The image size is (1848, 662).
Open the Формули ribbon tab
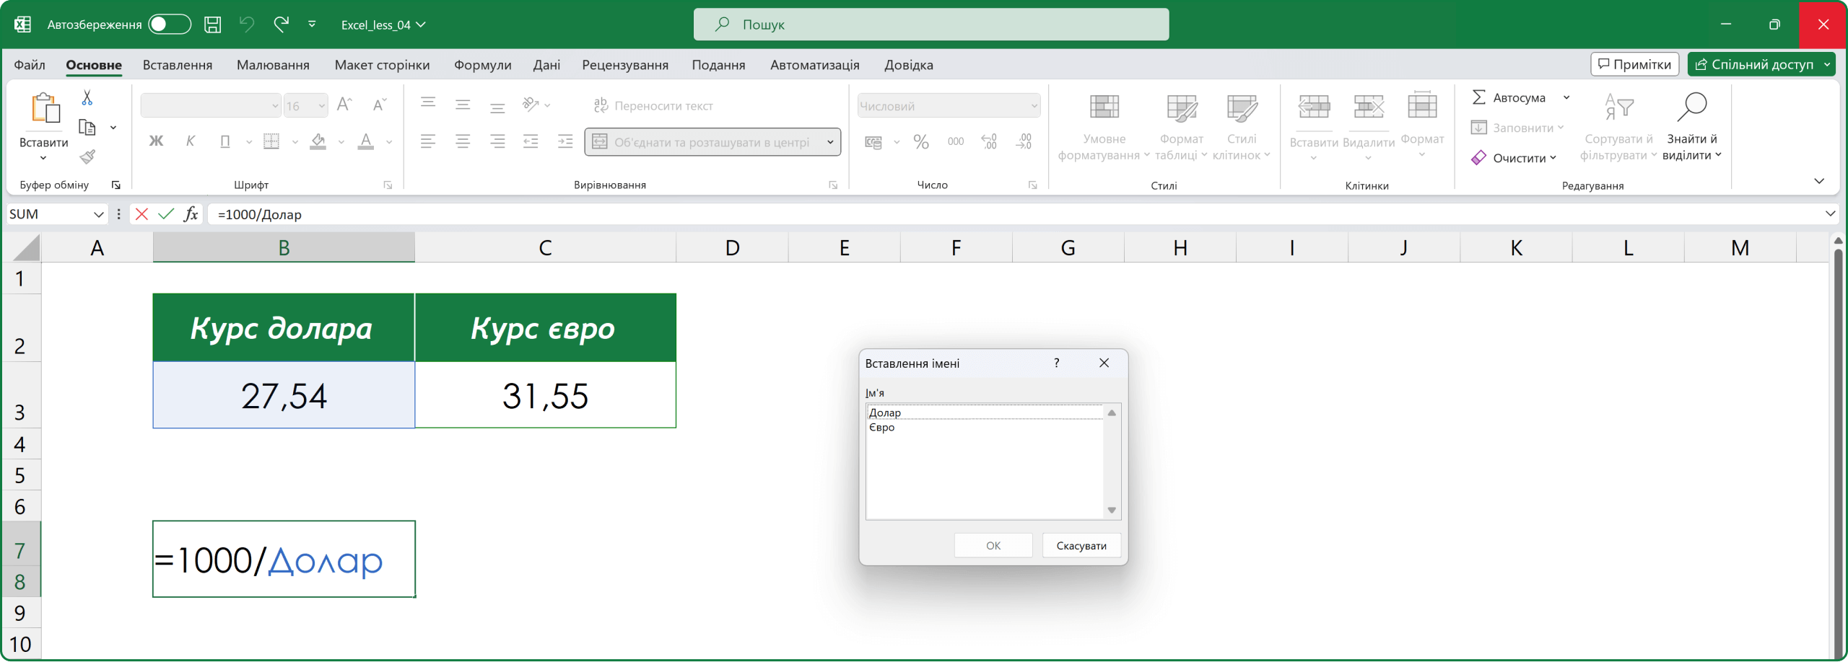tap(482, 65)
